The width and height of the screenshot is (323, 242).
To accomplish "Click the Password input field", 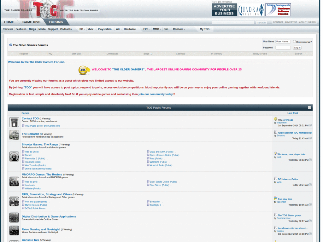I will (283, 48).
